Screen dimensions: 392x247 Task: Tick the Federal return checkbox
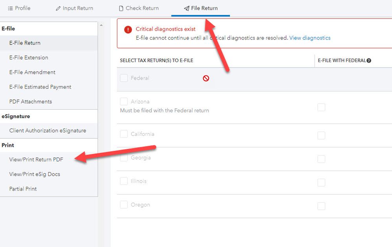124,78
